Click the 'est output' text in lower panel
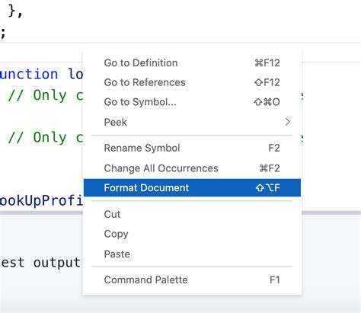 40,263
